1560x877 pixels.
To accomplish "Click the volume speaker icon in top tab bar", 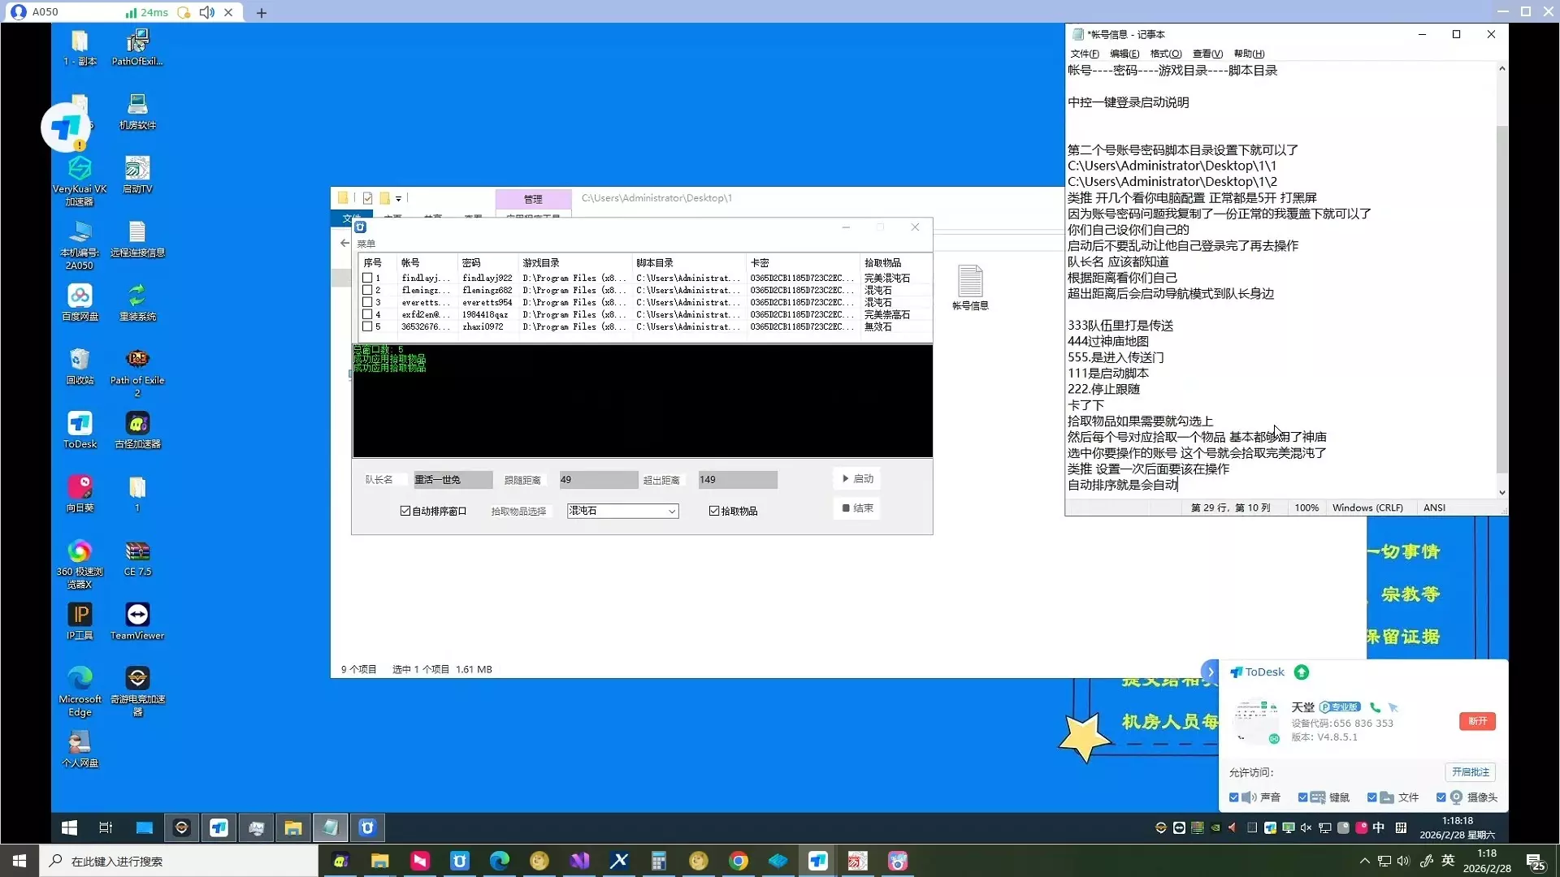I will coord(206,12).
